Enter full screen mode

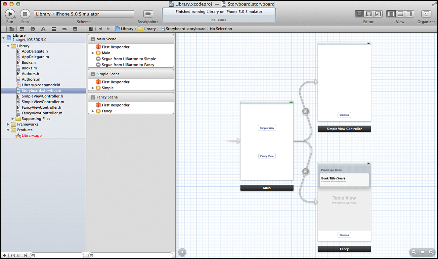coord(434,4)
